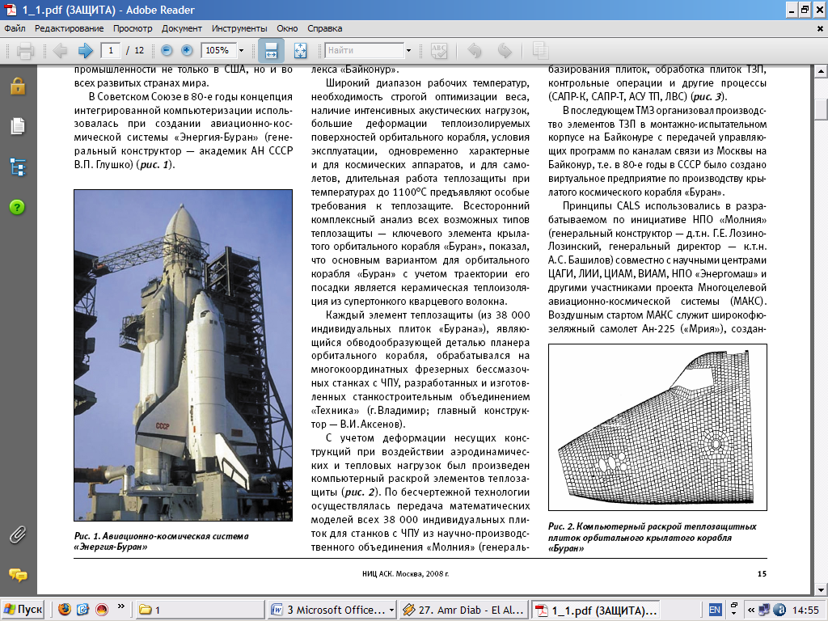Click the system tray clock 14:55
Screen dimensions: 828x621
pyautogui.click(x=806, y=610)
